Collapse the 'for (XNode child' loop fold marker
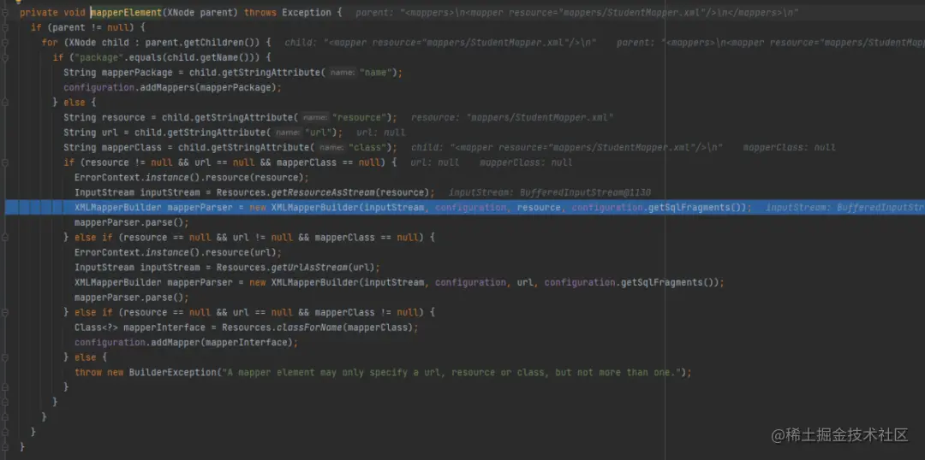Viewport: 925px width, 460px height. pos(5,43)
